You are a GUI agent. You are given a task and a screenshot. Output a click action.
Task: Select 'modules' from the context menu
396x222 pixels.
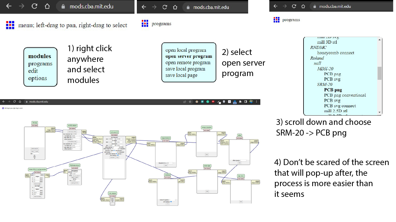[40, 56]
